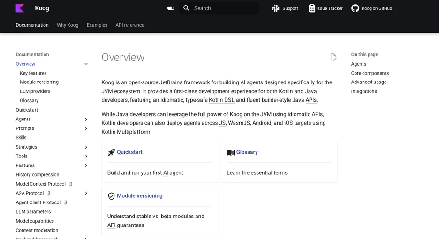The height and width of the screenshot is (247, 439).
Task: Open the Support link text
Action: tap(290, 8)
